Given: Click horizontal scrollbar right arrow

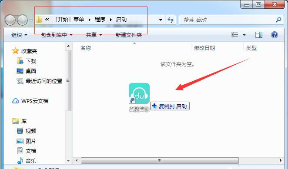Looking at the screenshot, I should [281, 160].
